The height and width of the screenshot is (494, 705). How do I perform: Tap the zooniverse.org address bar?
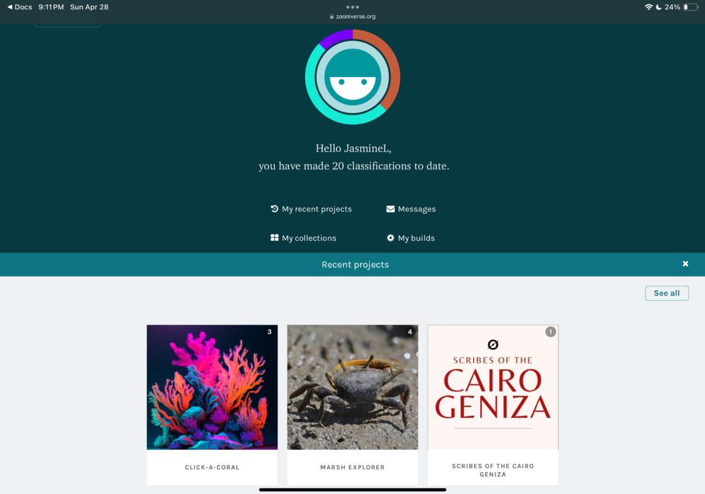[352, 17]
